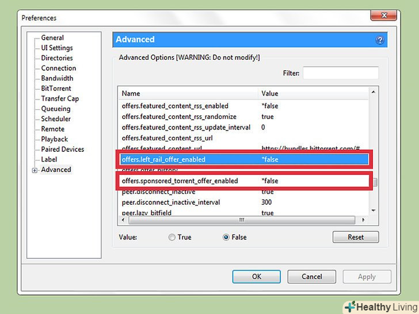Select peer.lazy_bitfield row
Viewport: 419px width, 314px height.
click(x=243, y=213)
